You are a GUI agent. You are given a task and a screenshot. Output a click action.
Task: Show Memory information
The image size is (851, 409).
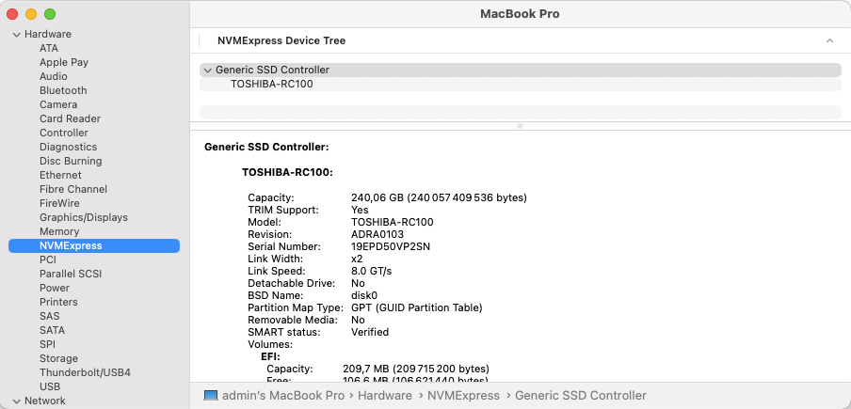[x=59, y=231]
